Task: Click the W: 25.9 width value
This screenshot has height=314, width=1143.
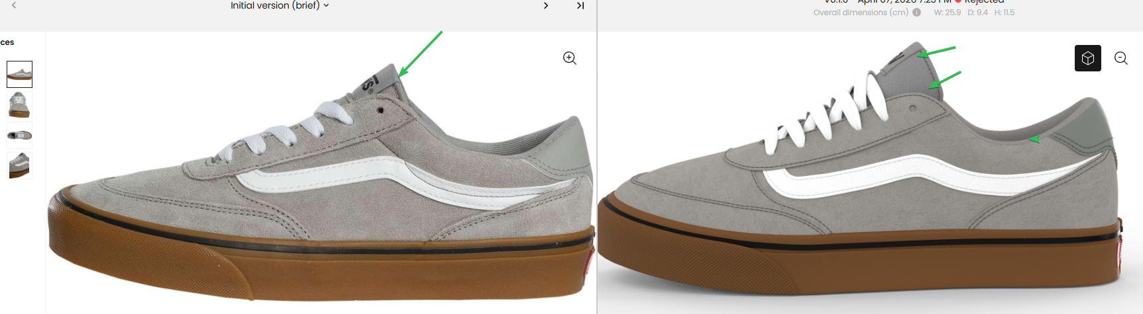Action: point(948,13)
